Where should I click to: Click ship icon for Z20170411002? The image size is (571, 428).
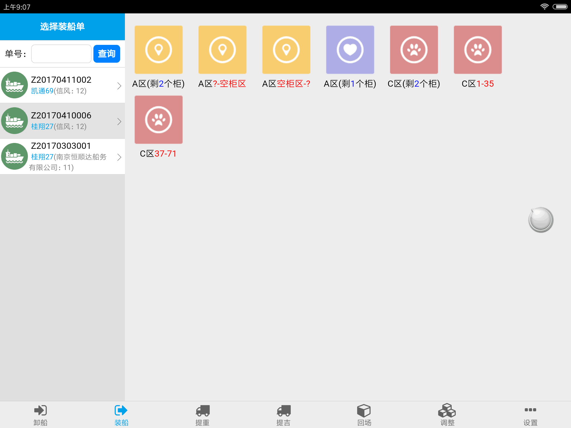(x=14, y=85)
